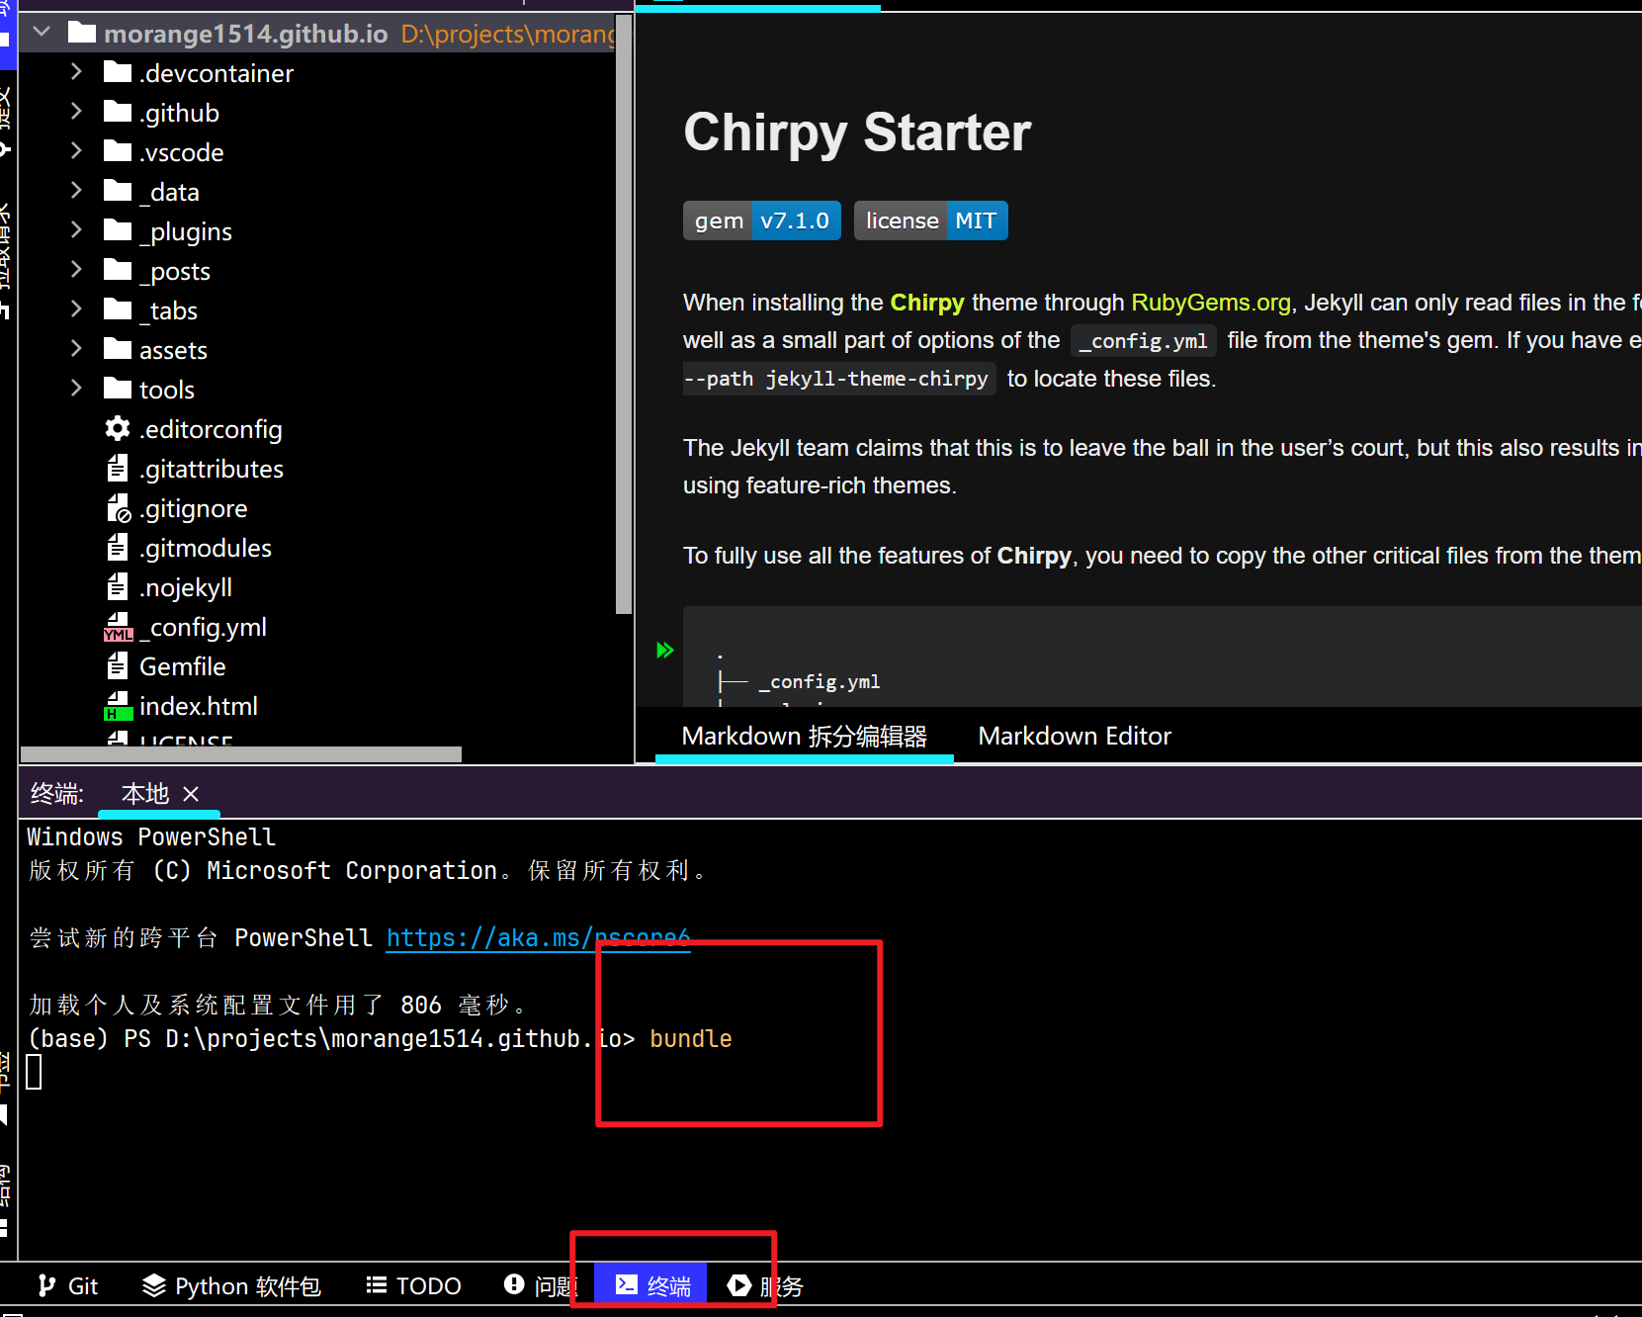Click the .gitignore file icon
Screen dimensions: 1642x1317
pos(119,508)
